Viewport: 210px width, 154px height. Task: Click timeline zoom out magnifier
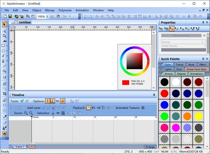click(31, 113)
